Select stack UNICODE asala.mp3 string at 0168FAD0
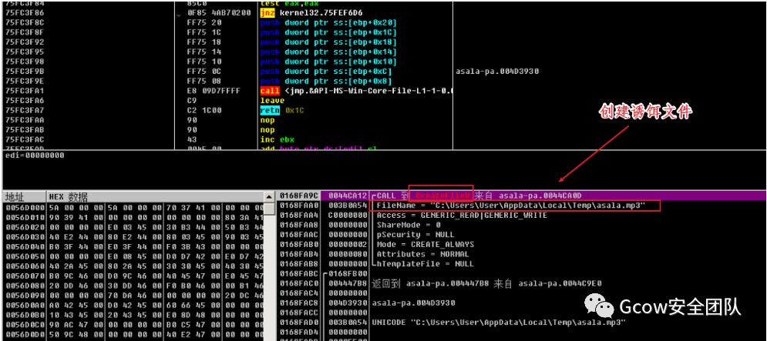The image size is (767, 341). 499,323
